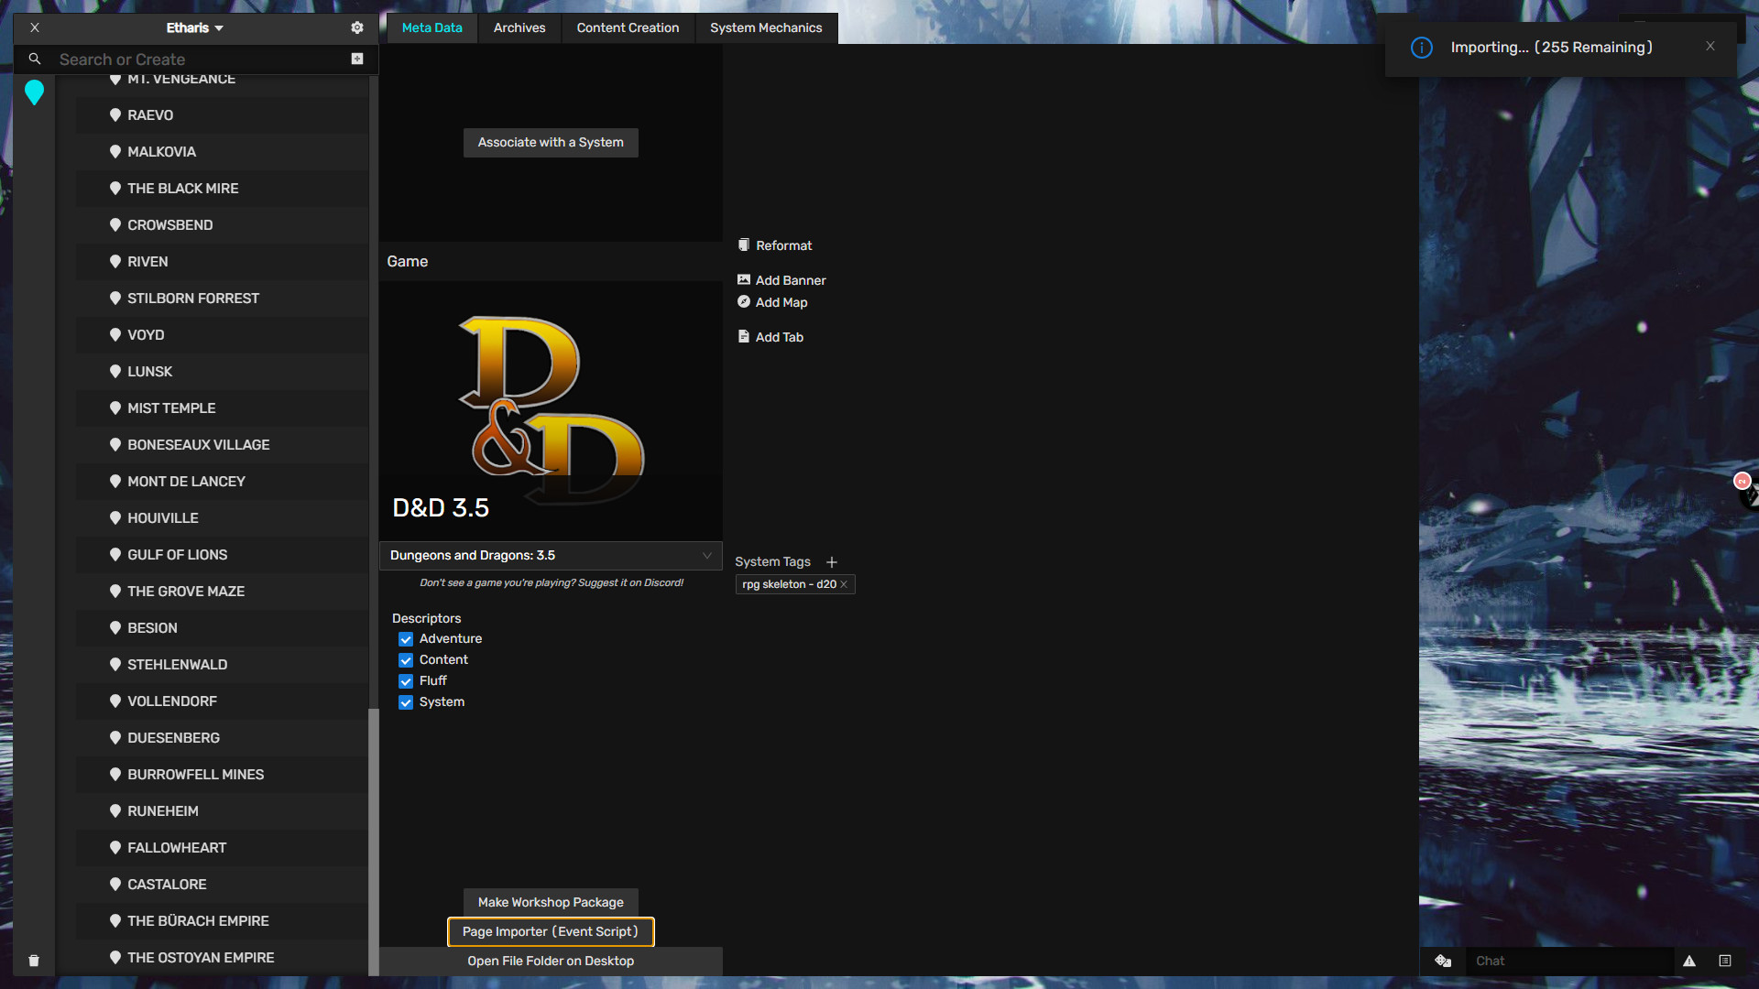Screen dimensions: 1759x989
Task: Select the dice roller icon beside chat
Action: click(x=1443, y=962)
